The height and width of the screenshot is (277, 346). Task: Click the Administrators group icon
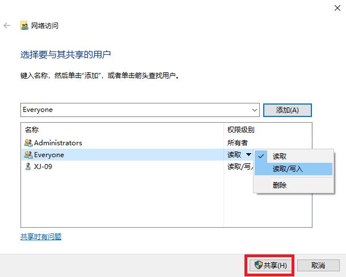[x=28, y=143]
